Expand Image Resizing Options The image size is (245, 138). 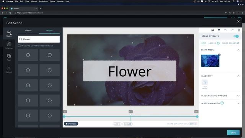(x=238, y=95)
